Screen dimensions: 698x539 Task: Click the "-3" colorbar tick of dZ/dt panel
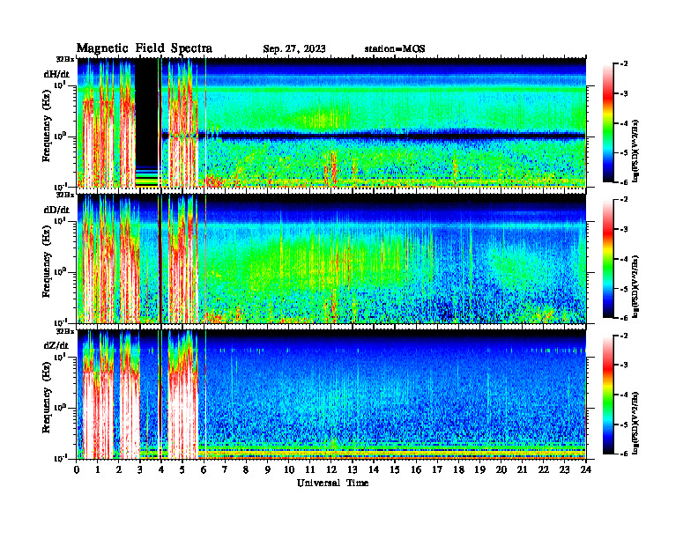tap(624, 365)
